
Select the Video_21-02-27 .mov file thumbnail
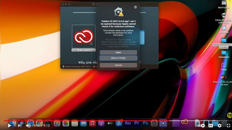(x=224, y=77)
